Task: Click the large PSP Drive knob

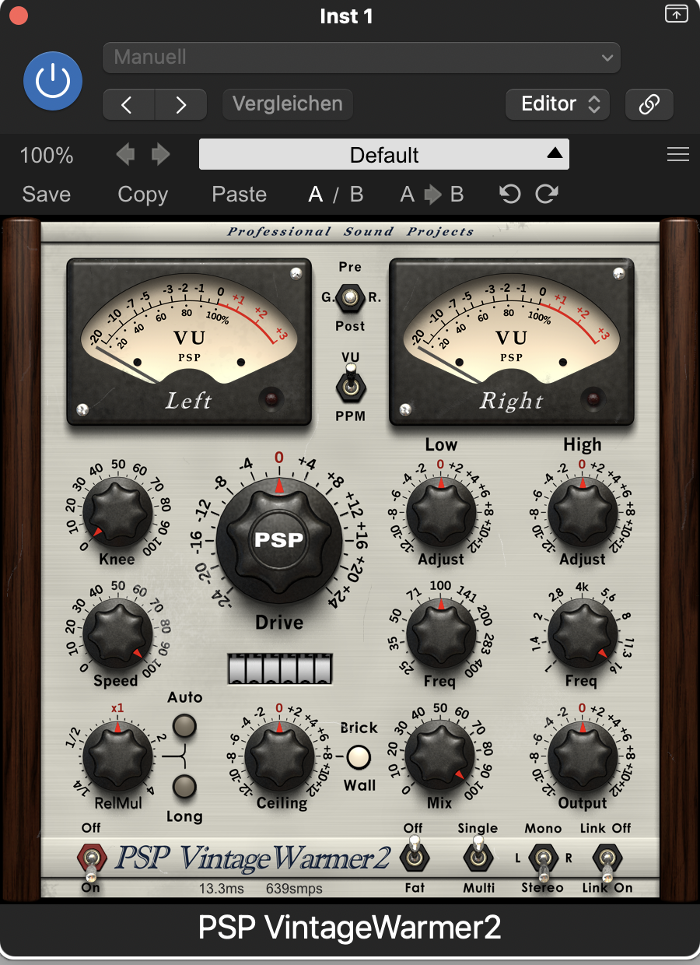Action: click(x=278, y=539)
